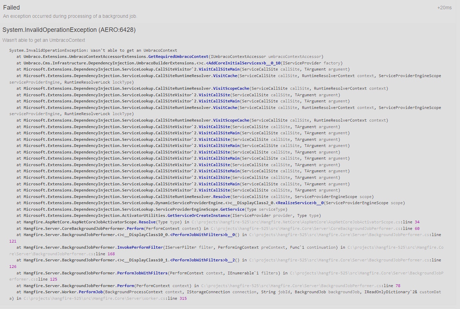460x309 pixels.
Task: Click the AspNetCoreJobActivatorScope 'Resolve' method
Action: coord(147,222)
